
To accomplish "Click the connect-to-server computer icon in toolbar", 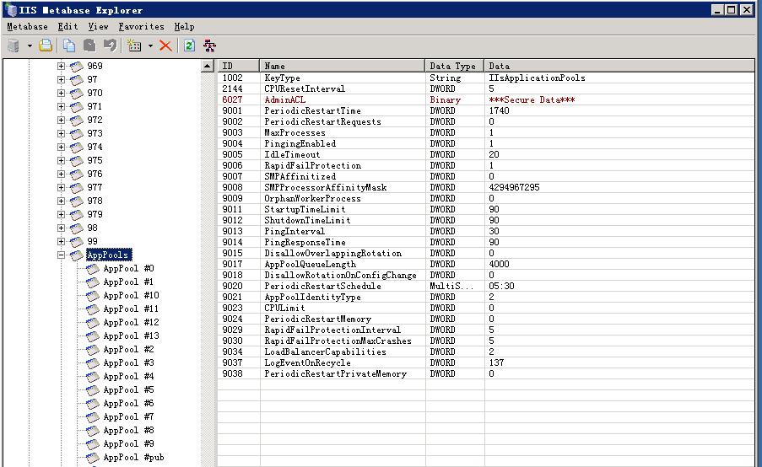I will click(x=14, y=46).
